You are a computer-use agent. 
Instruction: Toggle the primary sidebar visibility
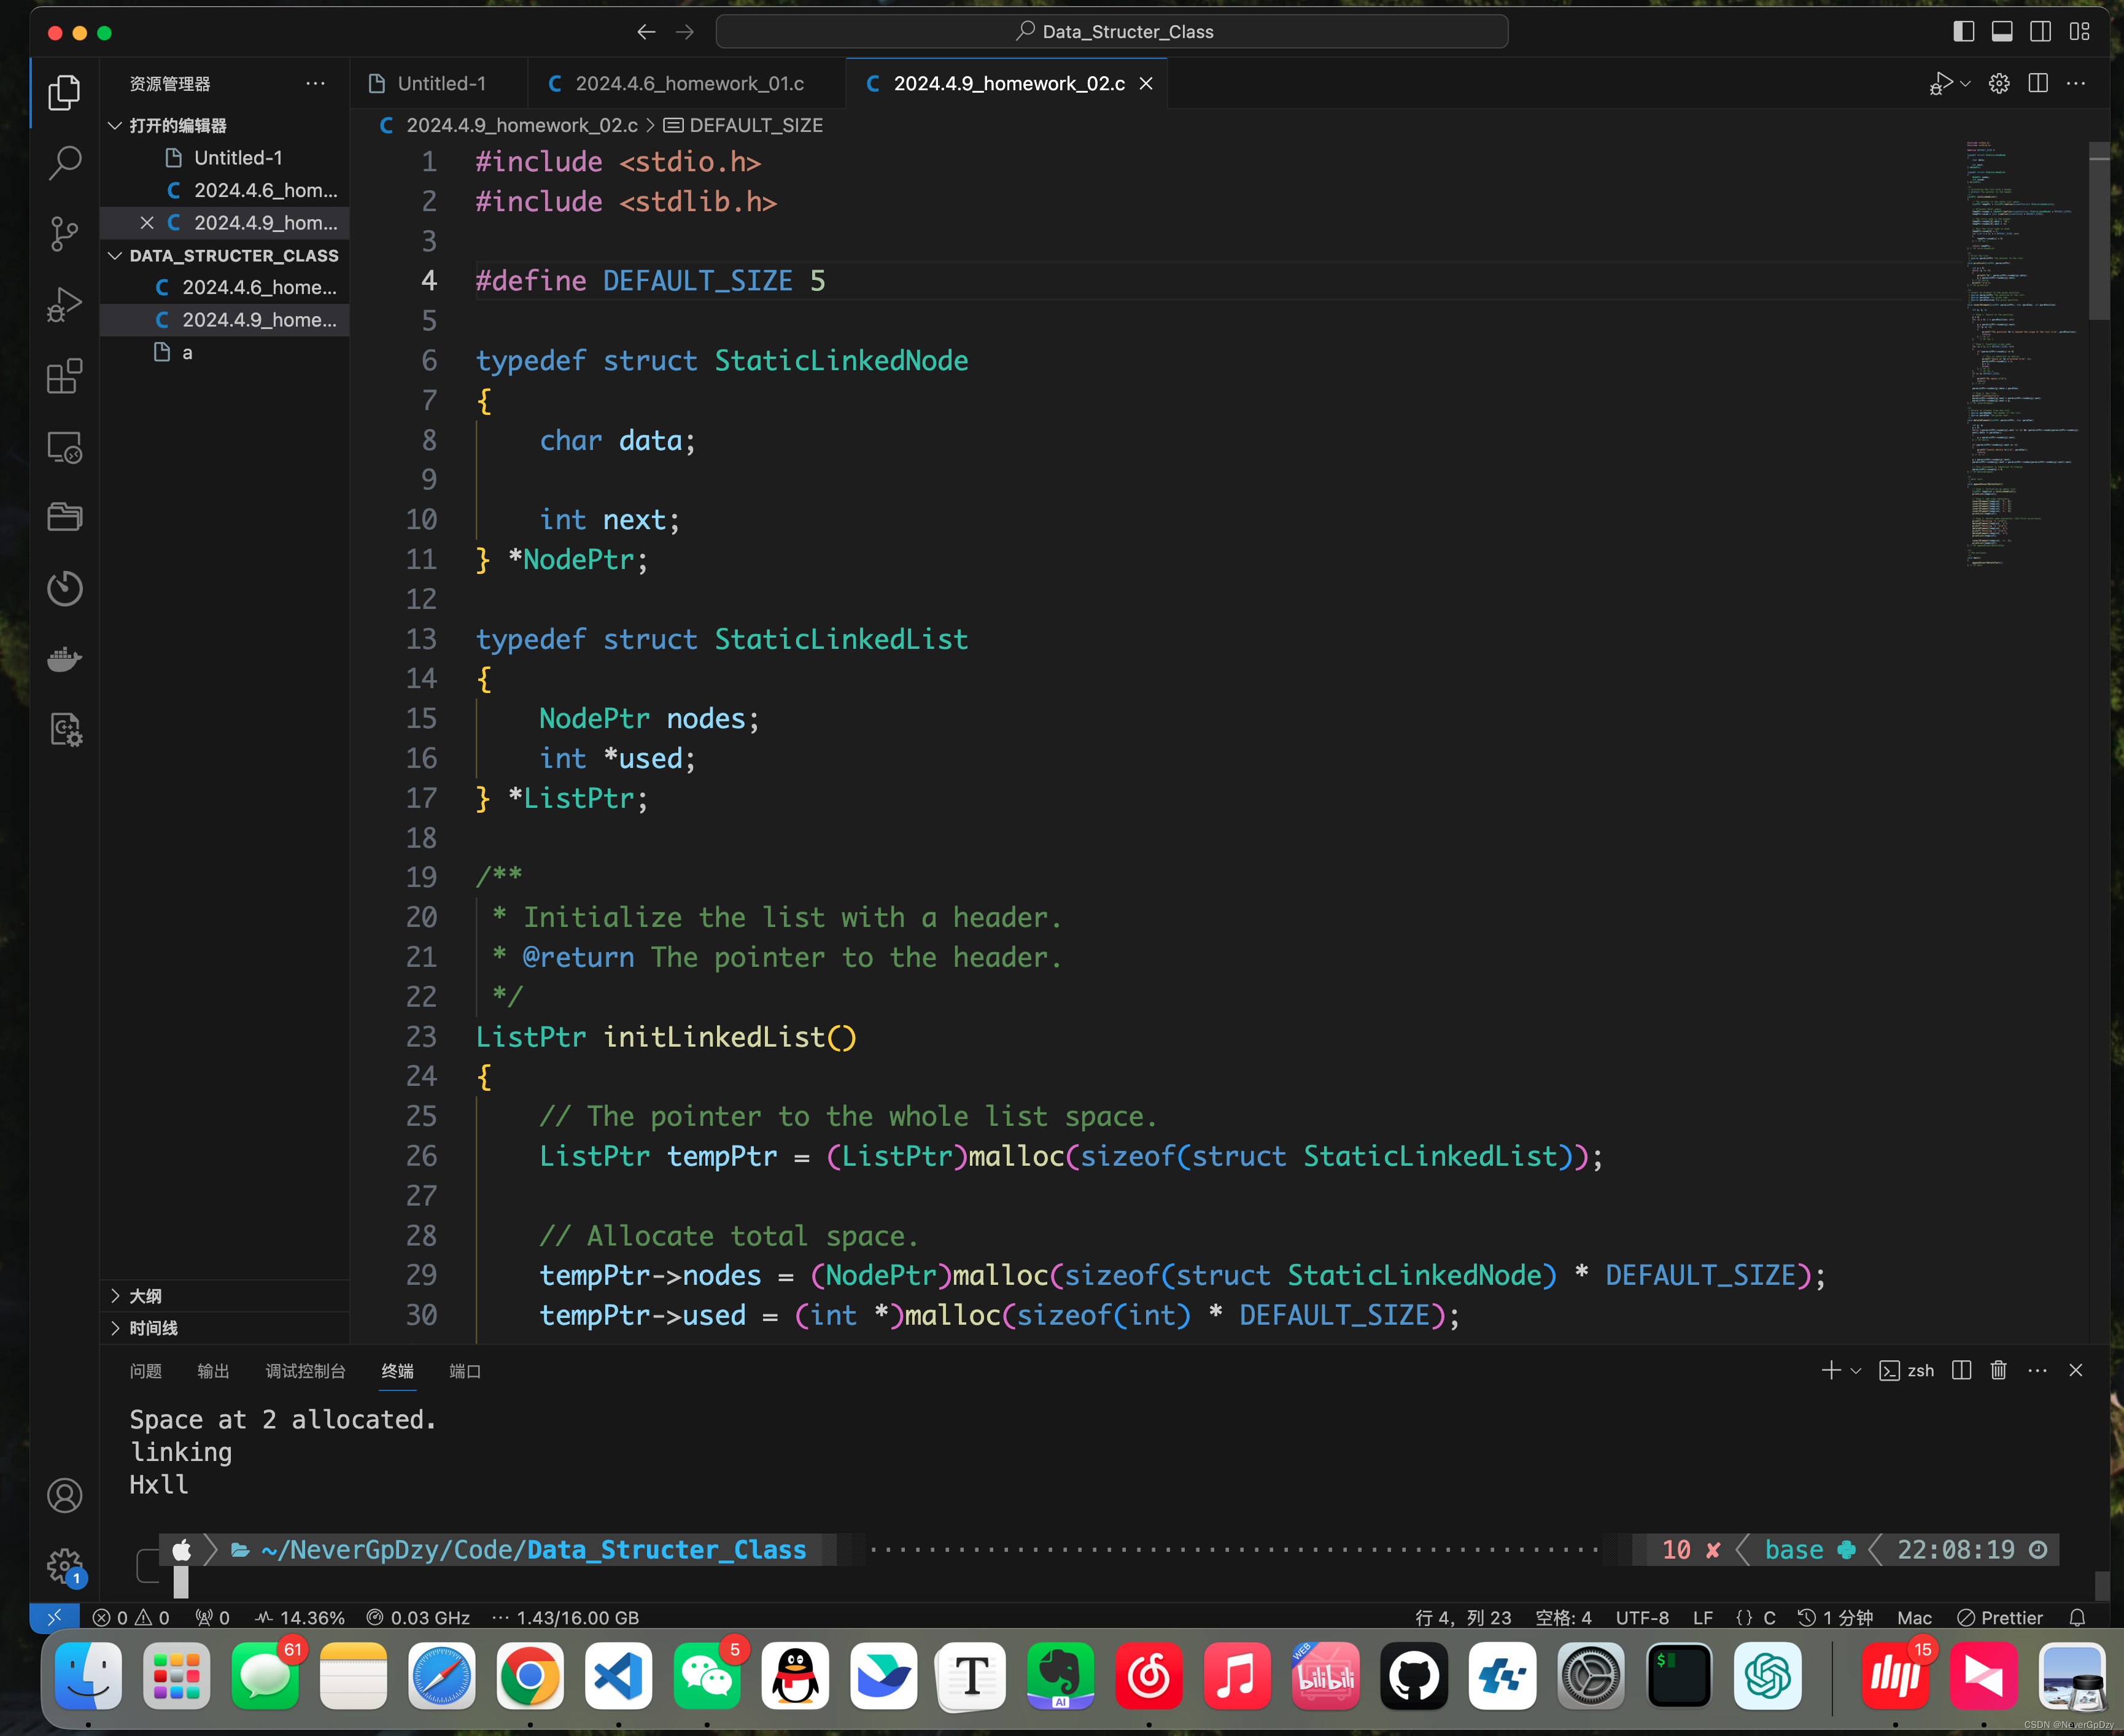[1963, 31]
